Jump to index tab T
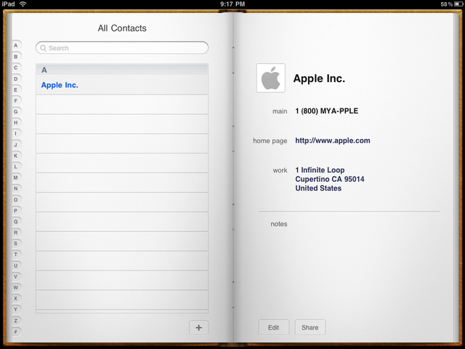The height and width of the screenshot is (349, 465). click(x=16, y=254)
